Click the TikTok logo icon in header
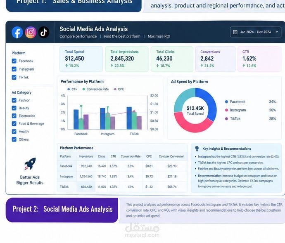Screen dimensions: 285x243 (x=44, y=32)
